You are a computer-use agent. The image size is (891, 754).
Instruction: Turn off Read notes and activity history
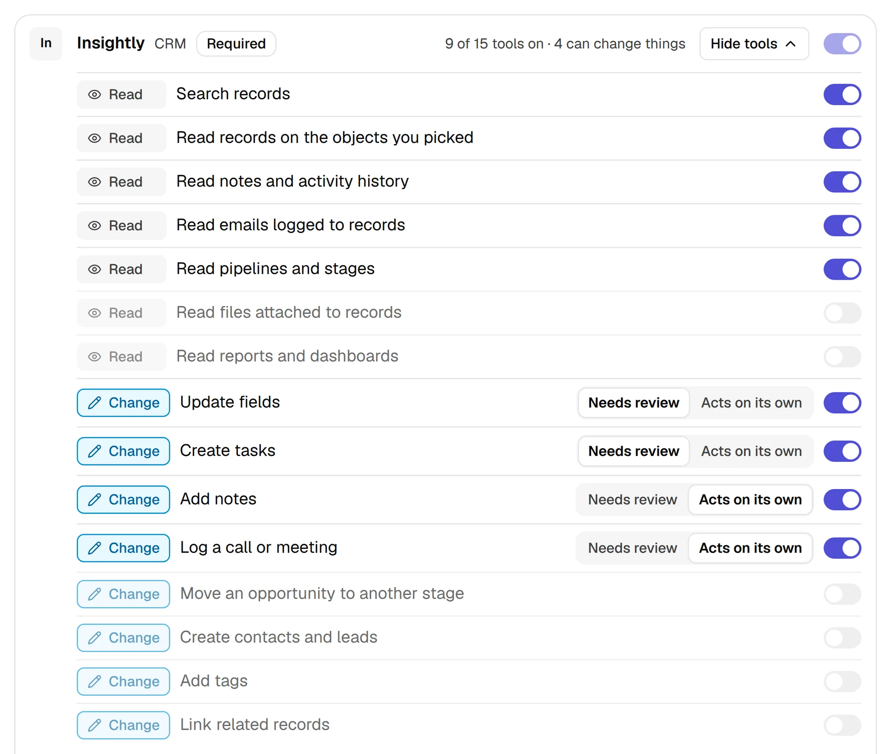pyautogui.click(x=842, y=182)
